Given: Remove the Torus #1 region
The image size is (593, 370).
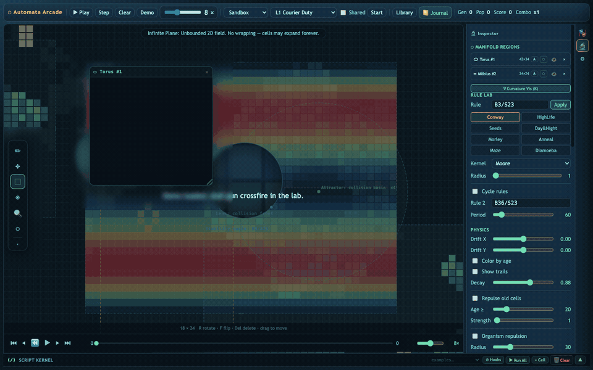Looking at the screenshot, I should (x=564, y=59).
